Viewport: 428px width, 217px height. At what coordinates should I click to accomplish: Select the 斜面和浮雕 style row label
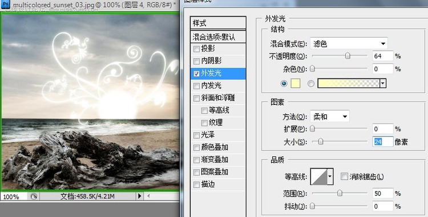pos(218,98)
